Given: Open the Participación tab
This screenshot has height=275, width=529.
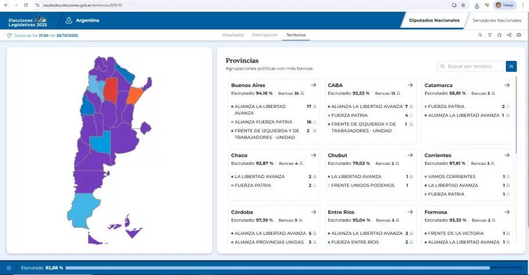Looking at the screenshot, I should [x=264, y=35].
